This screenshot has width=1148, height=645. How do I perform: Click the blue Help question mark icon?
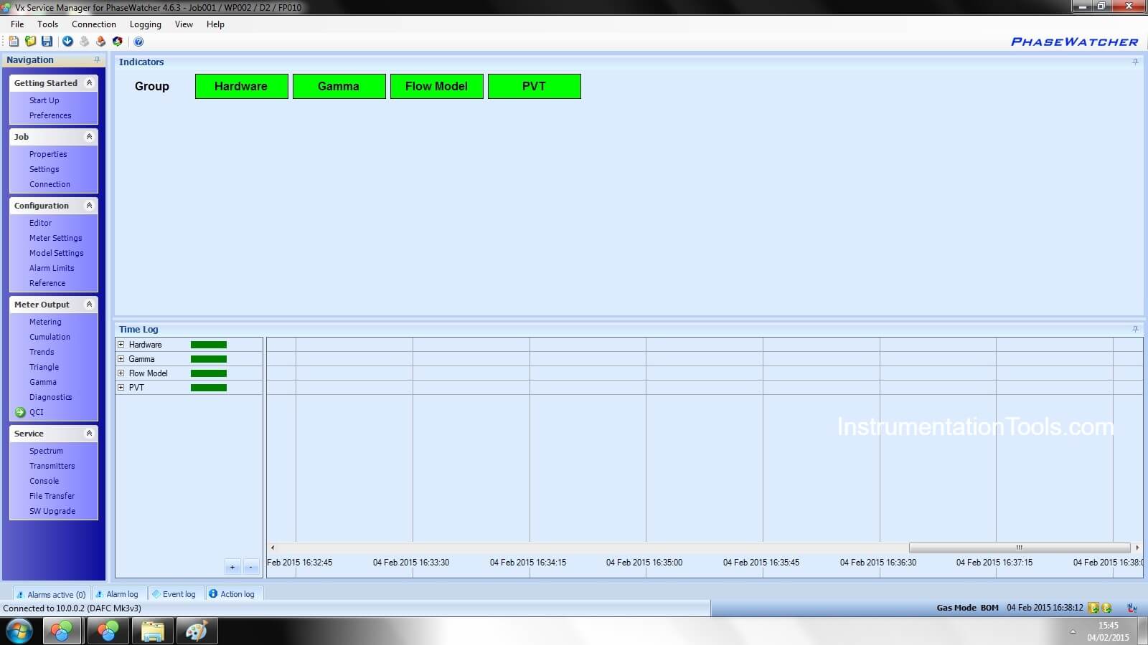click(138, 42)
